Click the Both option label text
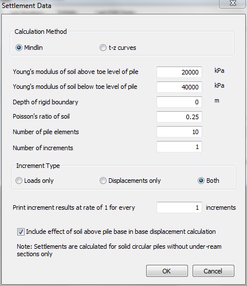This screenshot has width=247, height=286. [213, 181]
